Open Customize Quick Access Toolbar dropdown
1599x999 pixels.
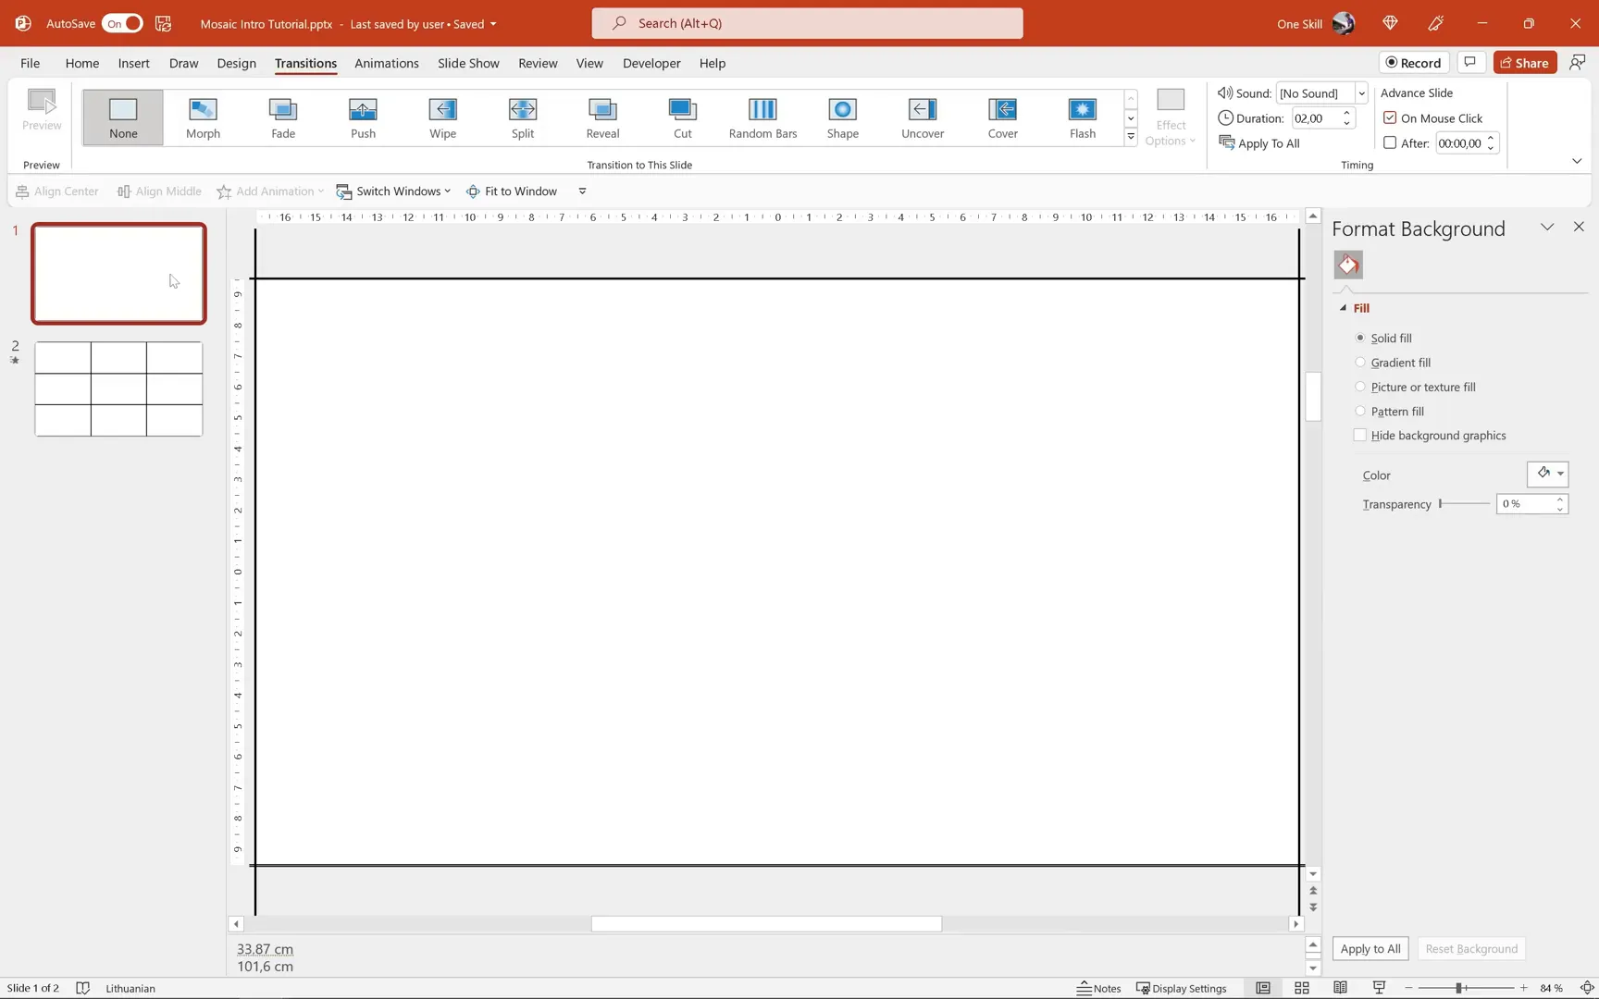pyautogui.click(x=582, y=191)
